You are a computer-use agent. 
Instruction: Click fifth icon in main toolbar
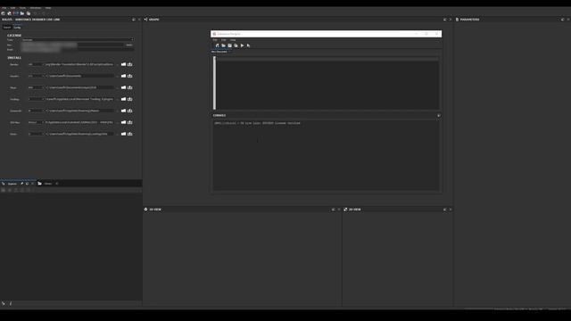click(x=29, y=13)
